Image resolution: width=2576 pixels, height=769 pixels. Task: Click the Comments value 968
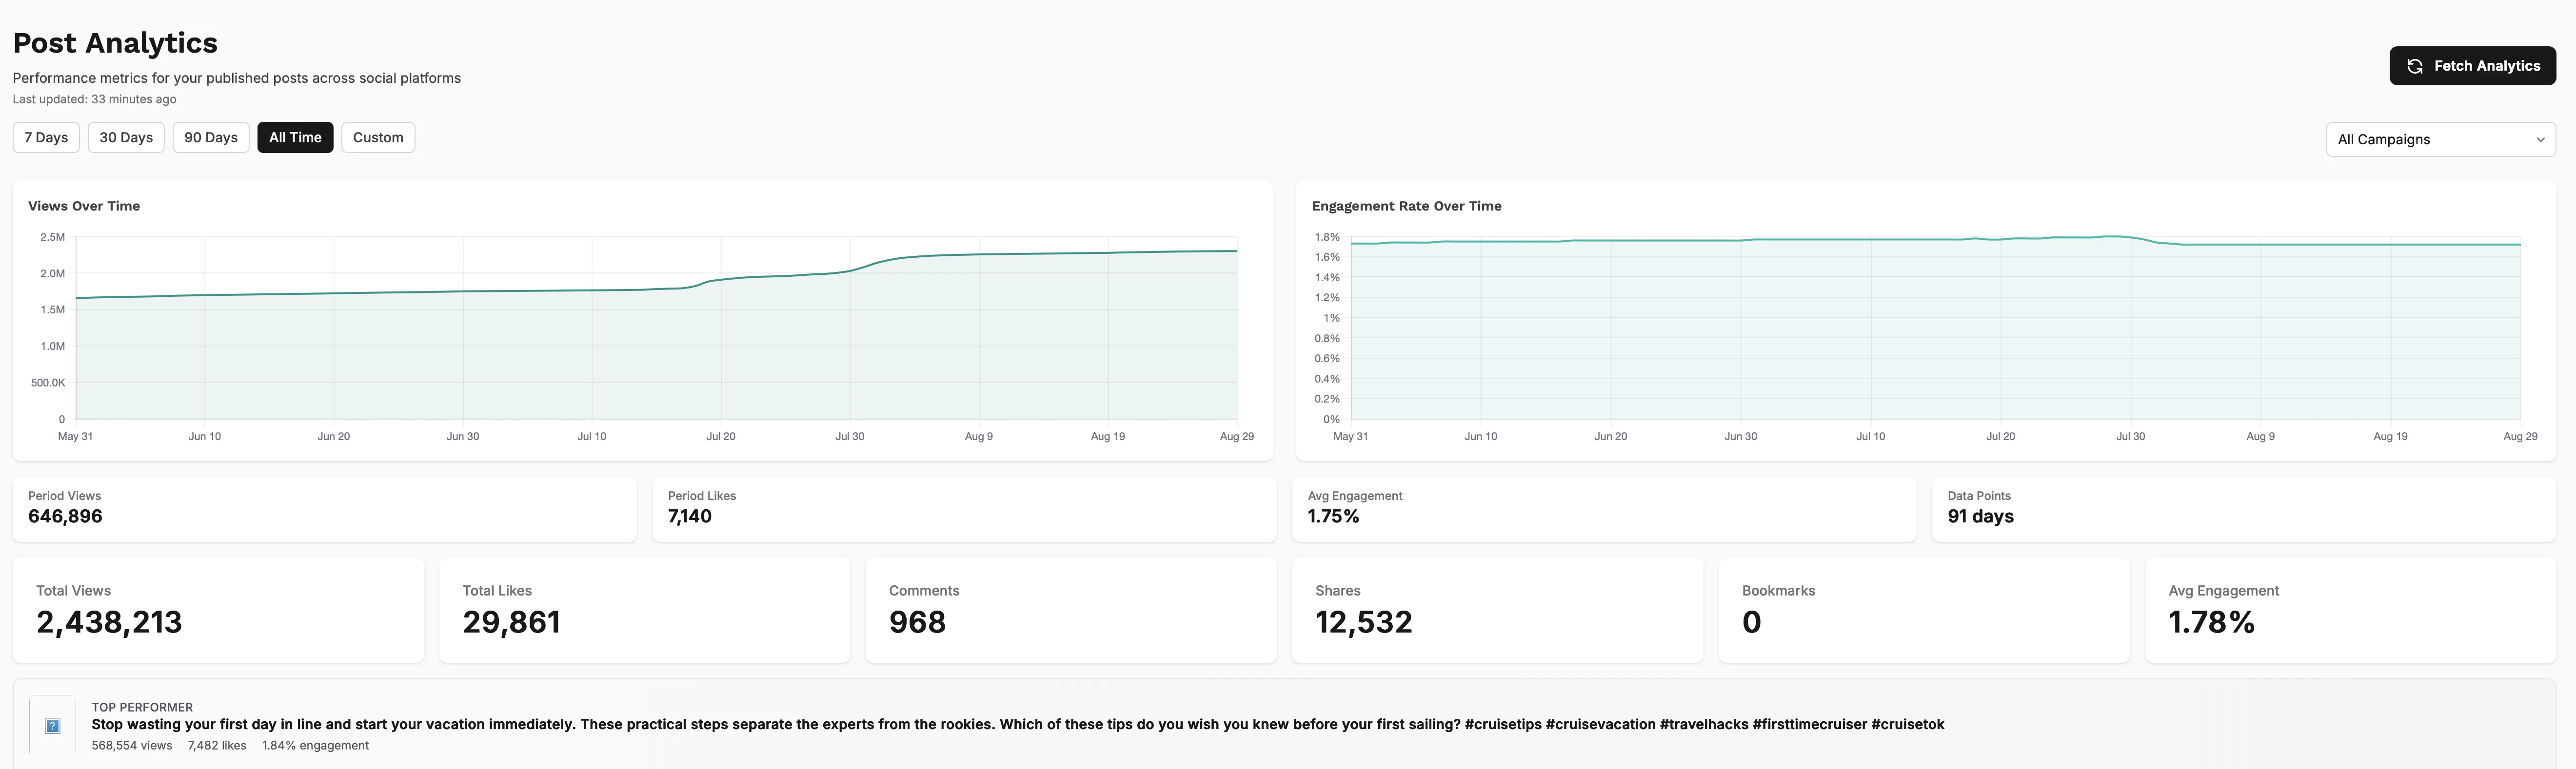click(x=917, y=622)
